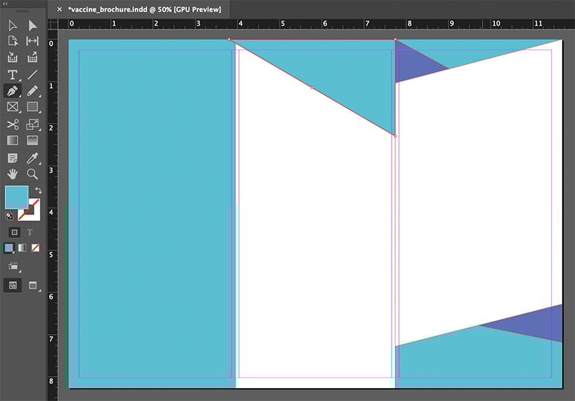Image resolution: width=575 pixels, height=401 pixels.
Task: Select the Direct Selection tool
Action: [x=32, y=26]
